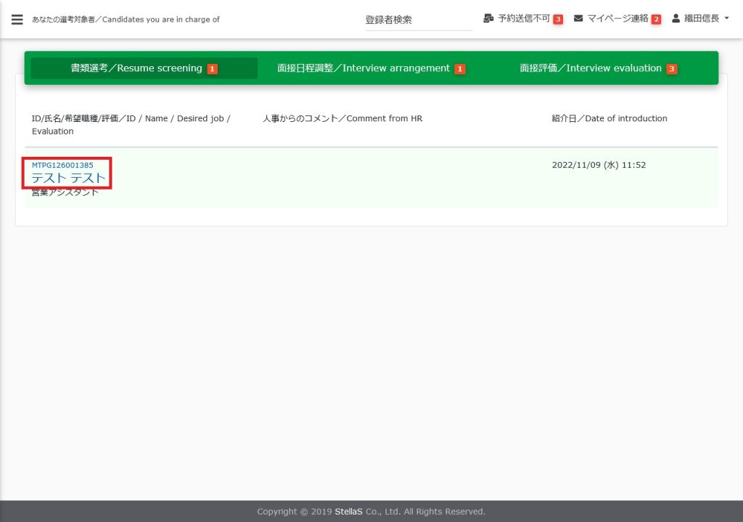Click the 予約送信不可 text label

coord(523,18)
